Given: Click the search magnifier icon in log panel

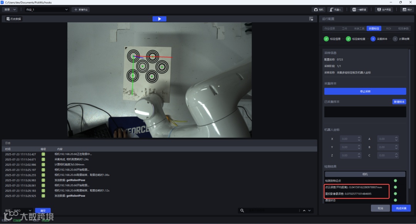Looking at the screenshot, I should (242, 211).
